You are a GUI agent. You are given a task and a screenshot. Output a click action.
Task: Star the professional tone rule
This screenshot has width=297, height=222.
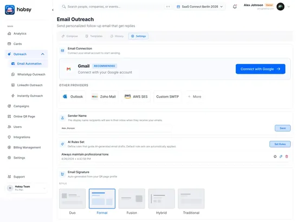pyautogui.click(x=275, y=156)
